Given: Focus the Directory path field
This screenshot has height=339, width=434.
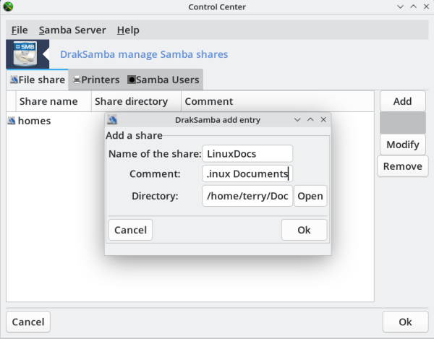Looking at the screenshot, I should (247, 196).
